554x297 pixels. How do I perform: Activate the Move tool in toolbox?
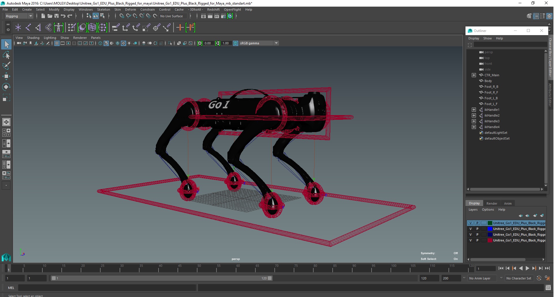pyautogui.click(x=6, y=76)
